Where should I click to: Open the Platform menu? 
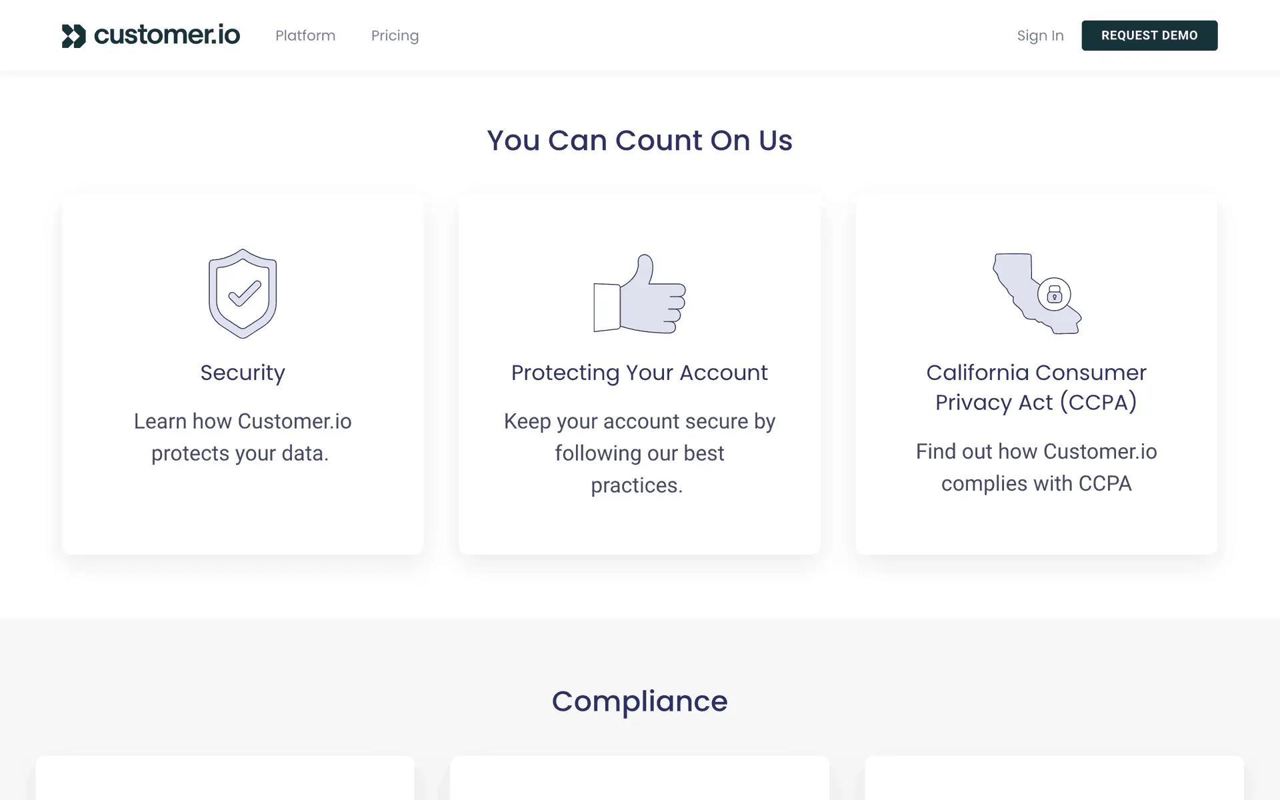(305, 36)
